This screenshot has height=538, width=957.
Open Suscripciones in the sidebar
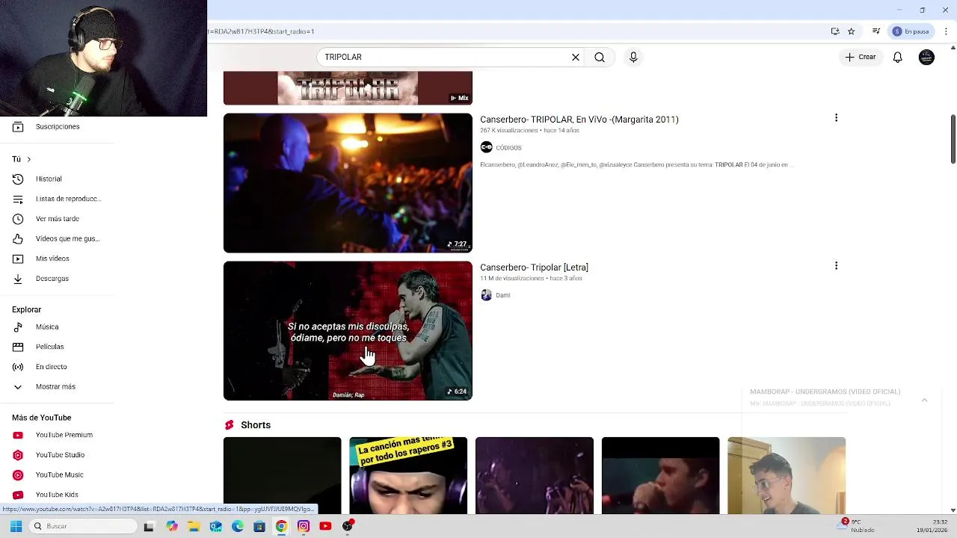click(58, 126)
